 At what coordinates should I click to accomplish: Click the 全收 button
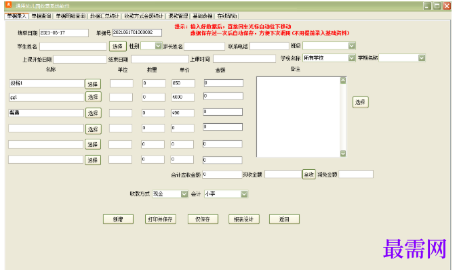pyautogui.click(x=309, y=175)
